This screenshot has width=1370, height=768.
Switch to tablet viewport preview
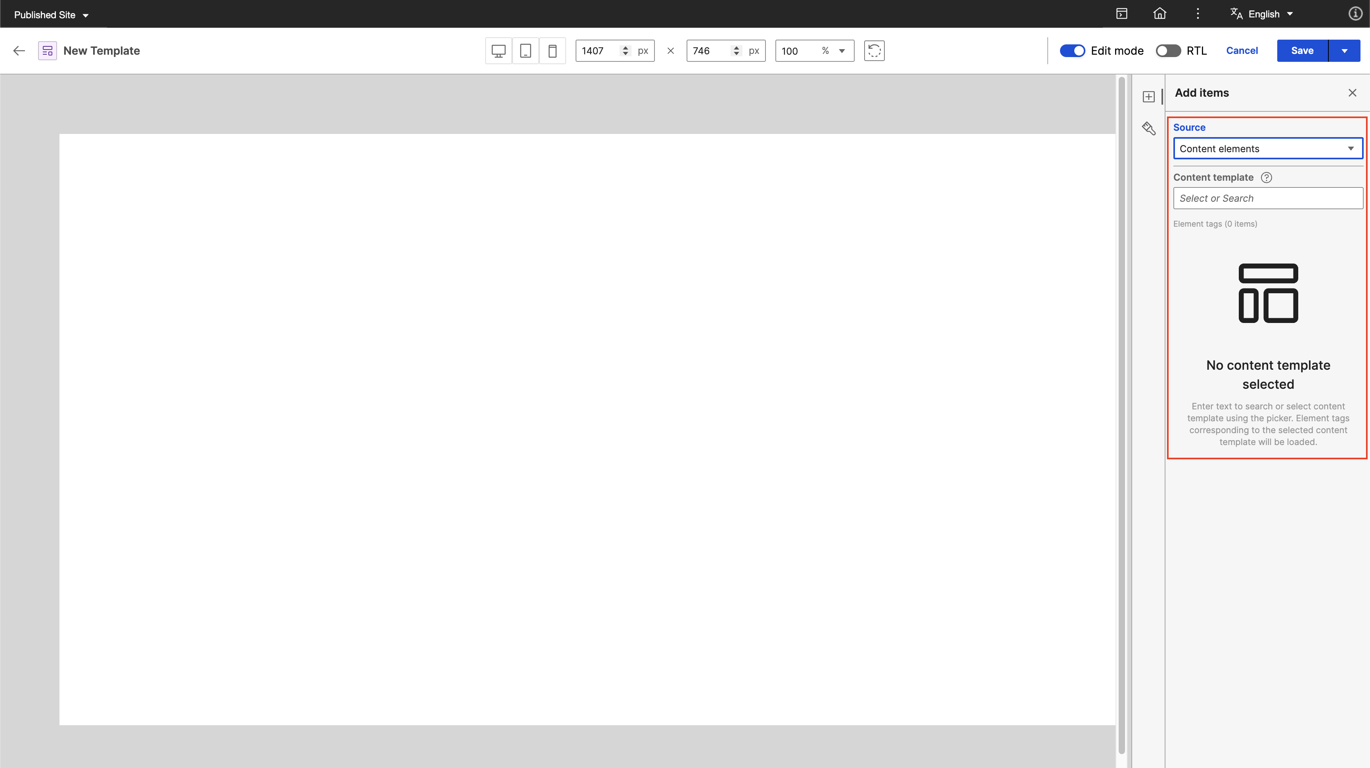526,51
